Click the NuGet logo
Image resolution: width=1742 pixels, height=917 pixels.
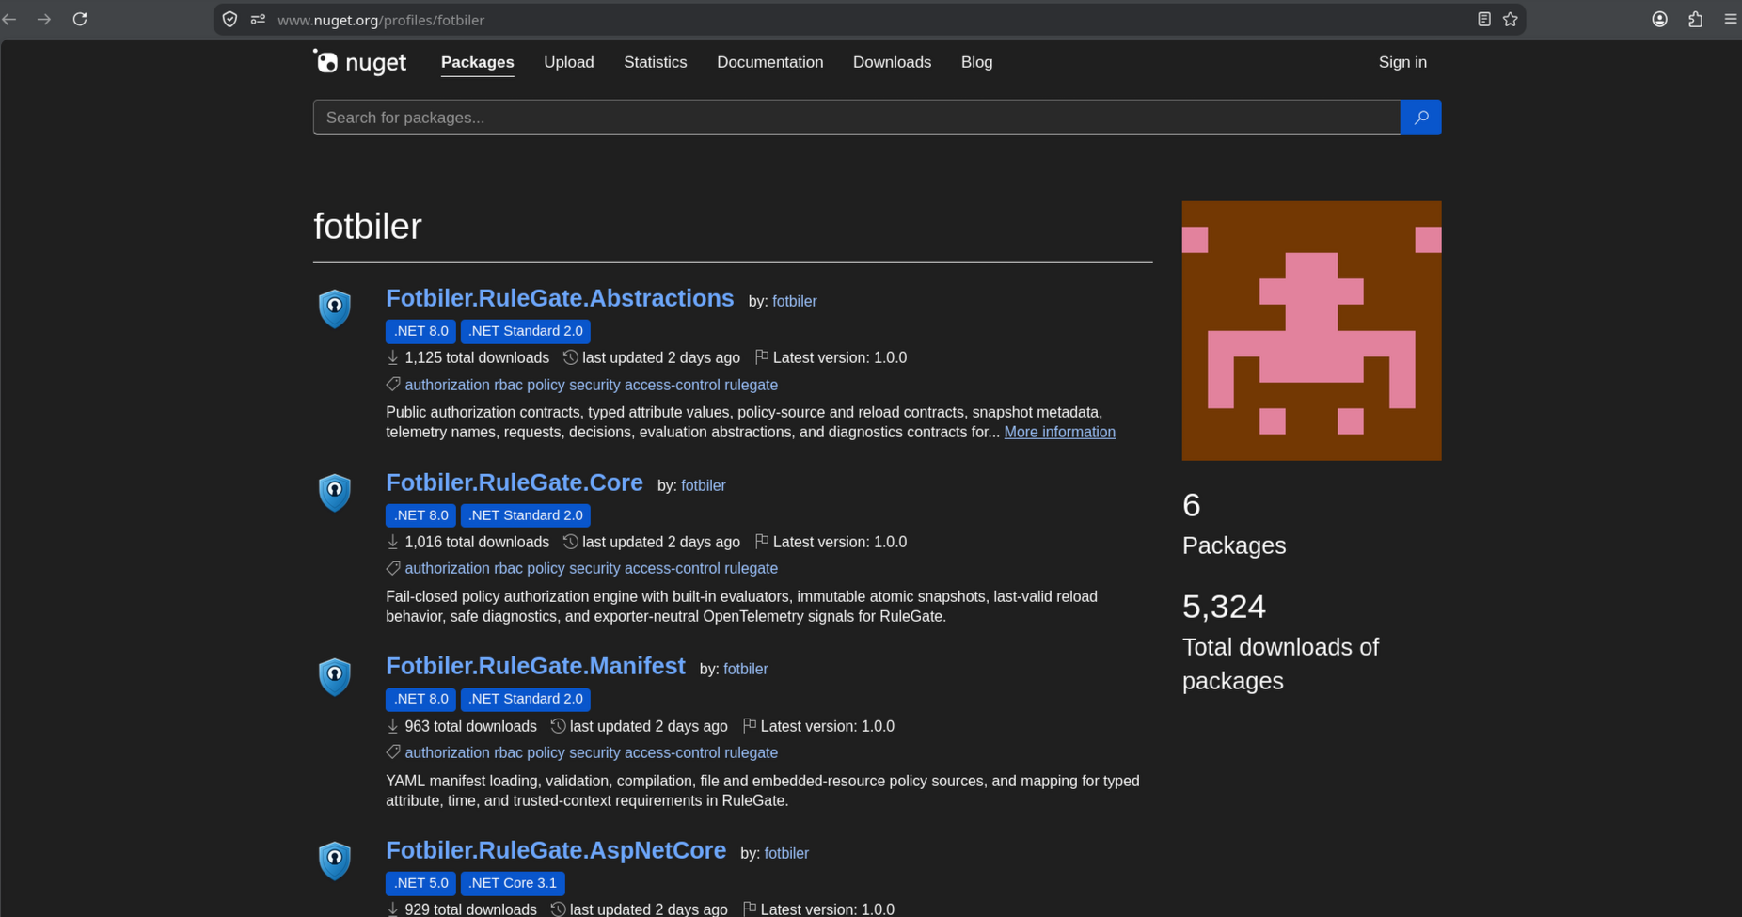(359, 62)
